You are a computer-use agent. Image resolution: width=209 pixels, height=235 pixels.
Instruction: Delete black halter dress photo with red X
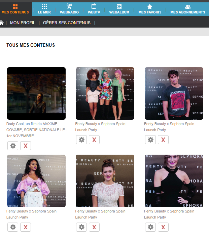(x=163, y=227)
